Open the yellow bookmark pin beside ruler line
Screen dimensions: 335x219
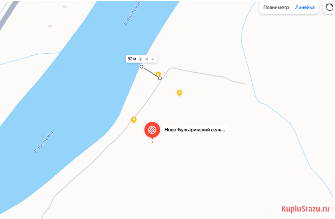(x=158, y=74)
